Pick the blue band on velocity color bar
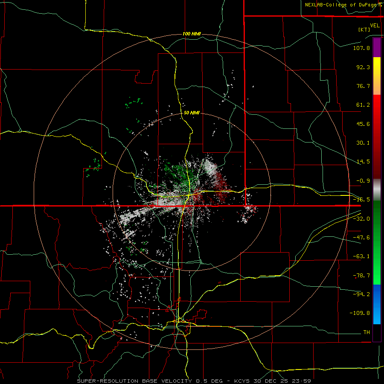 (x=377, y=304)
